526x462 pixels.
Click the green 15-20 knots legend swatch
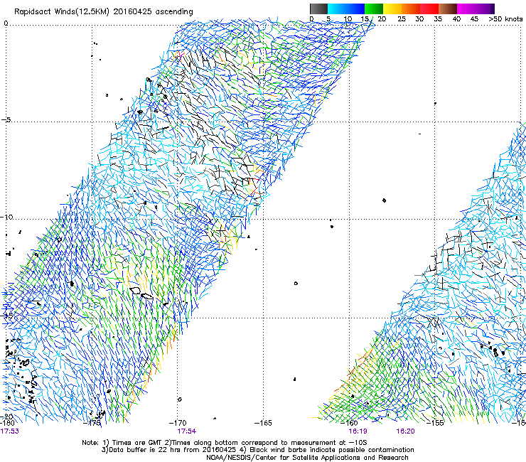point(374,9)
